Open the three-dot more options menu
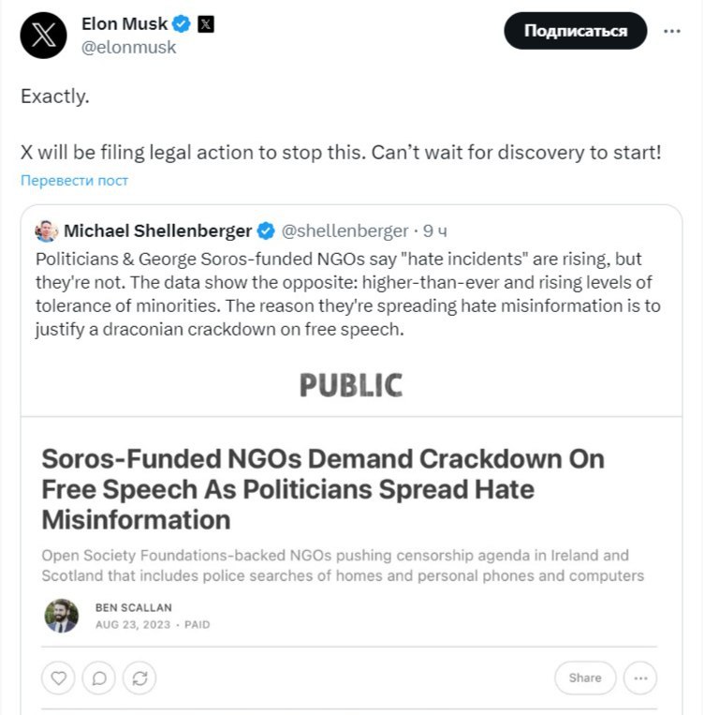The height and width of the screenshot is (715, 704). [672, 31]
